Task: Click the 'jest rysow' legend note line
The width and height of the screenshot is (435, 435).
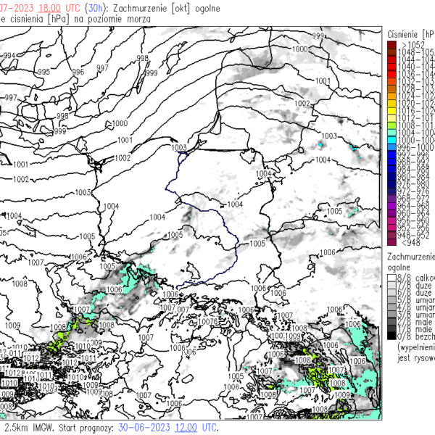Action: (416, 358)
